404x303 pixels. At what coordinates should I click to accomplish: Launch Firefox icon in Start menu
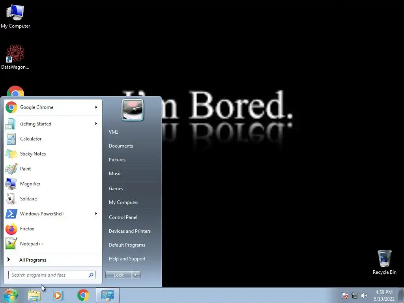pyautogui.click(x=11, y=229)
